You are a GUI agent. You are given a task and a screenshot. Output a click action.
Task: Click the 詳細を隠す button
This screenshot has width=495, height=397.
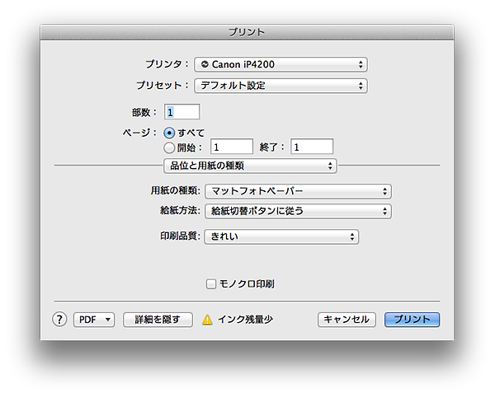tap(158, 320)
